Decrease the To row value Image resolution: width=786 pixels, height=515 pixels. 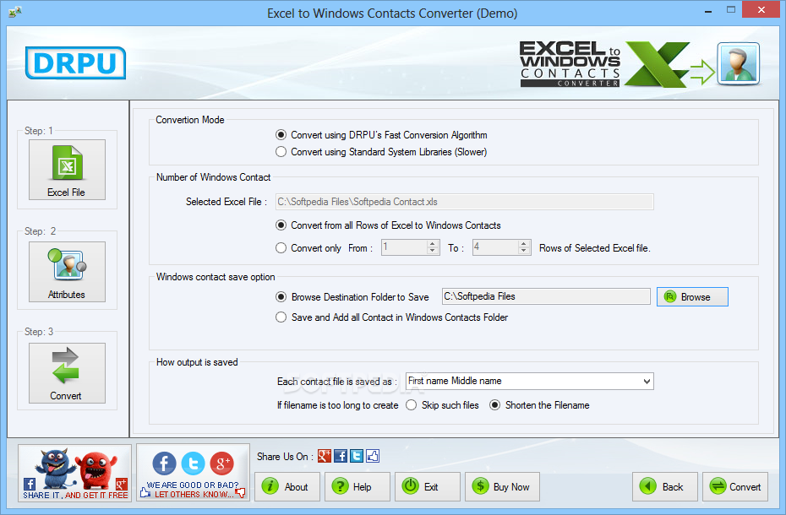(x=524, y=251)
